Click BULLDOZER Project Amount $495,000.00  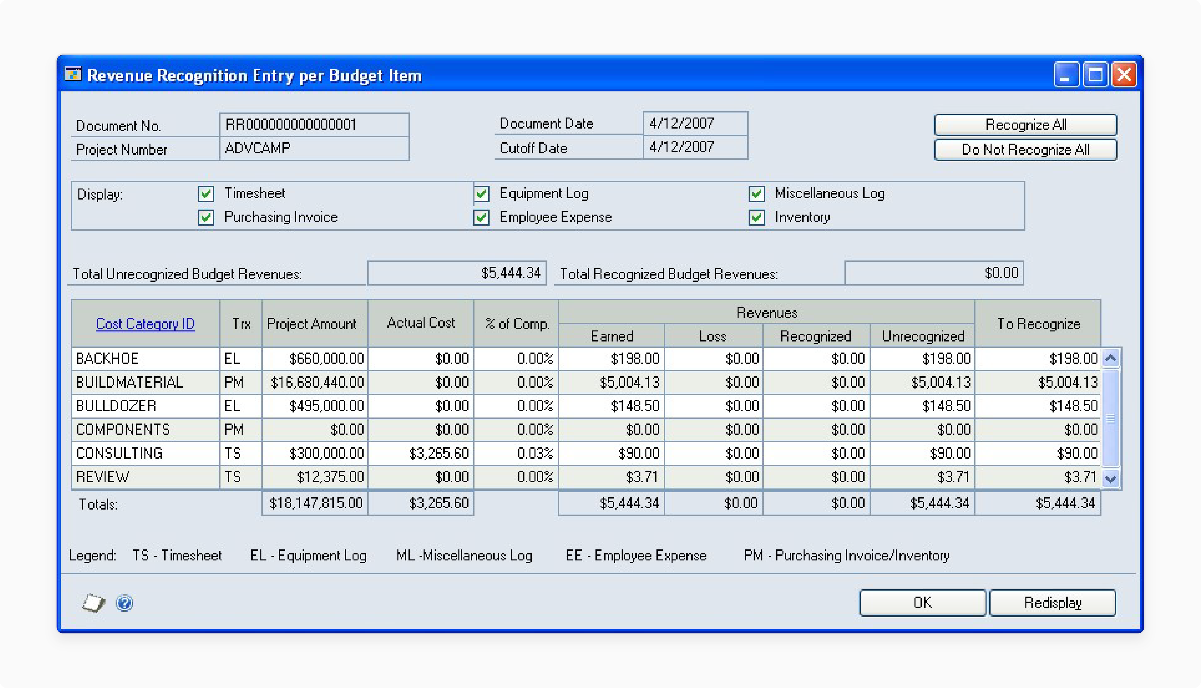click(315, 406)
